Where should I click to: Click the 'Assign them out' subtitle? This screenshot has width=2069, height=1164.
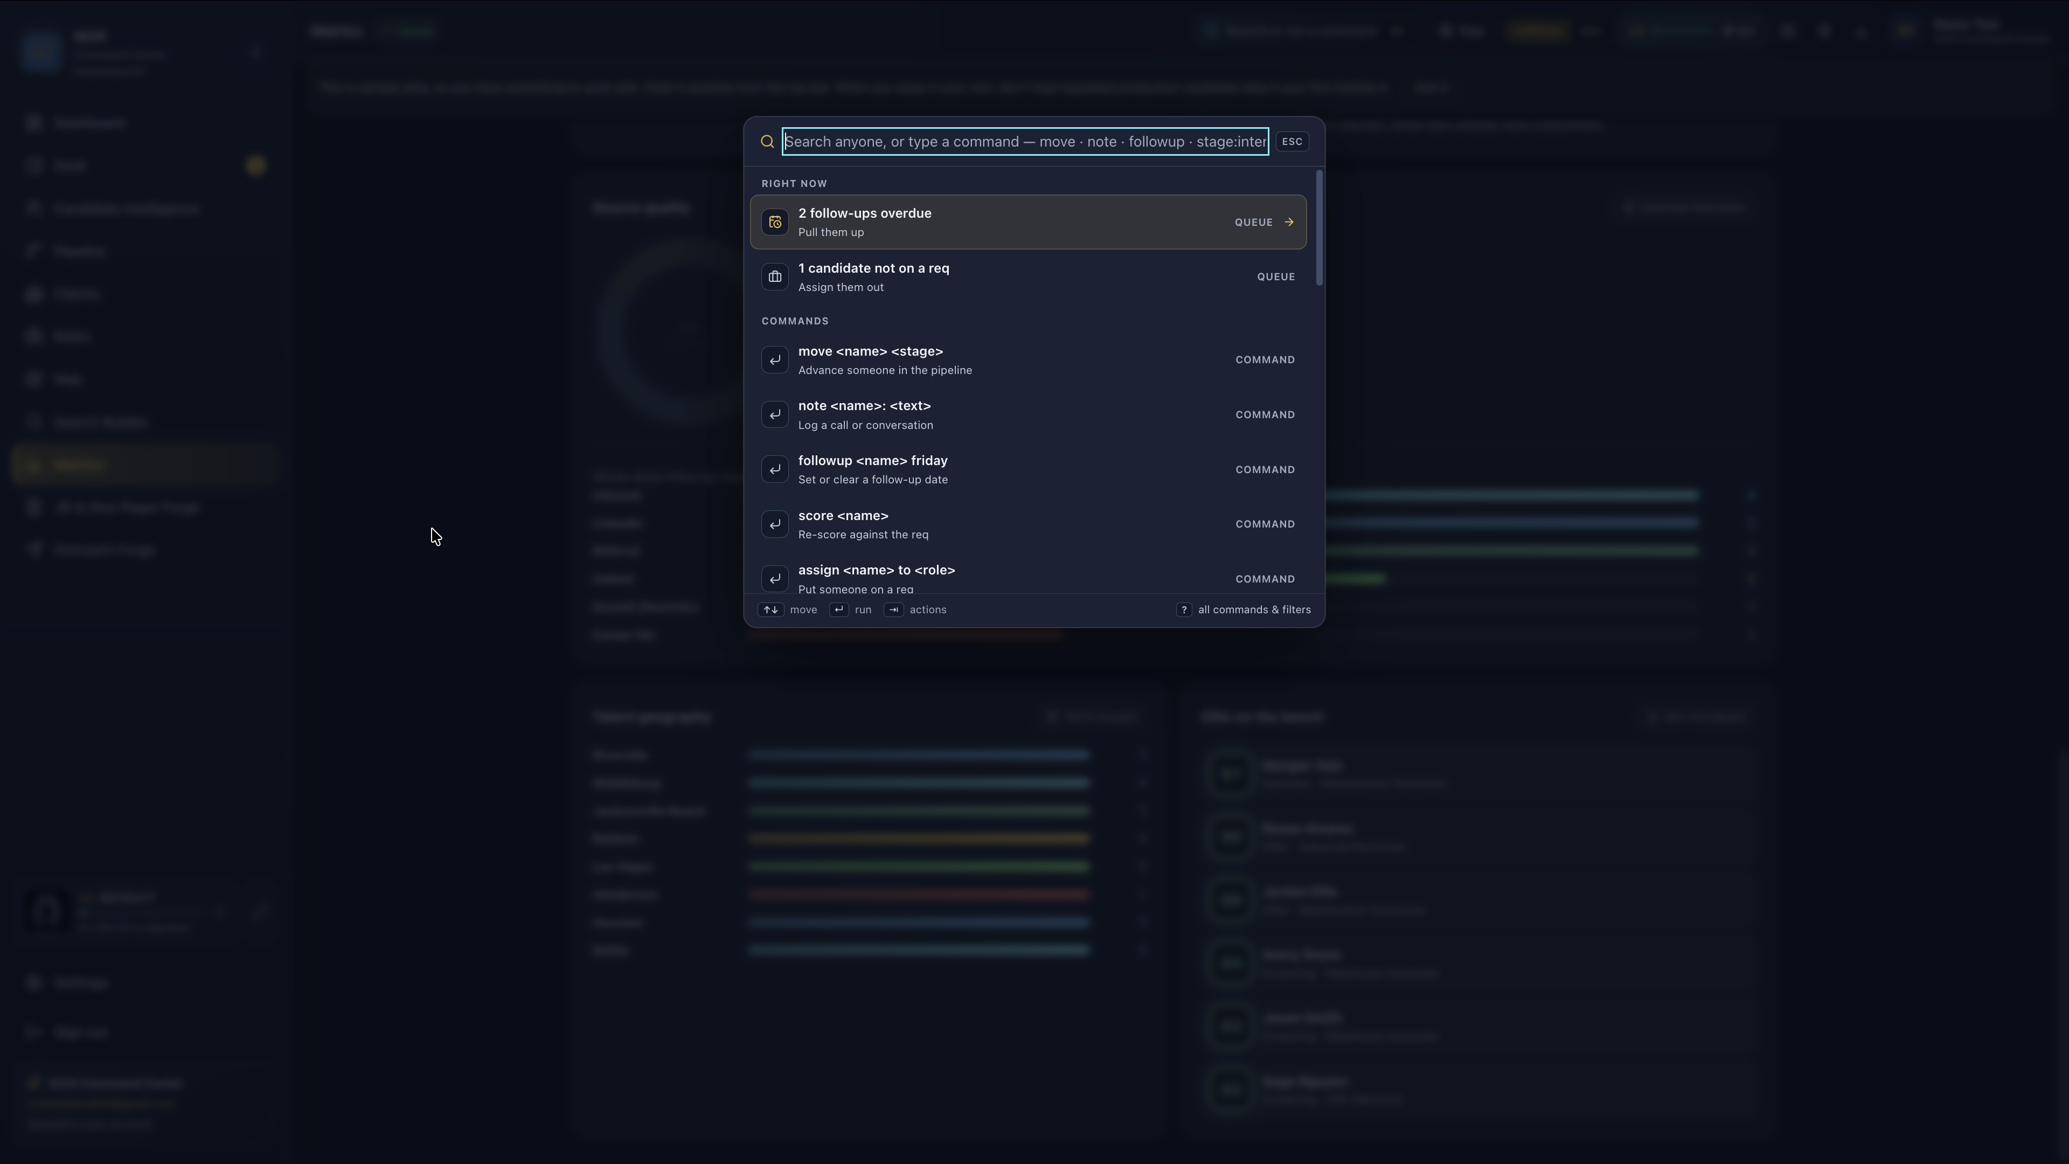pyautogui.click(x=841, y=287)
